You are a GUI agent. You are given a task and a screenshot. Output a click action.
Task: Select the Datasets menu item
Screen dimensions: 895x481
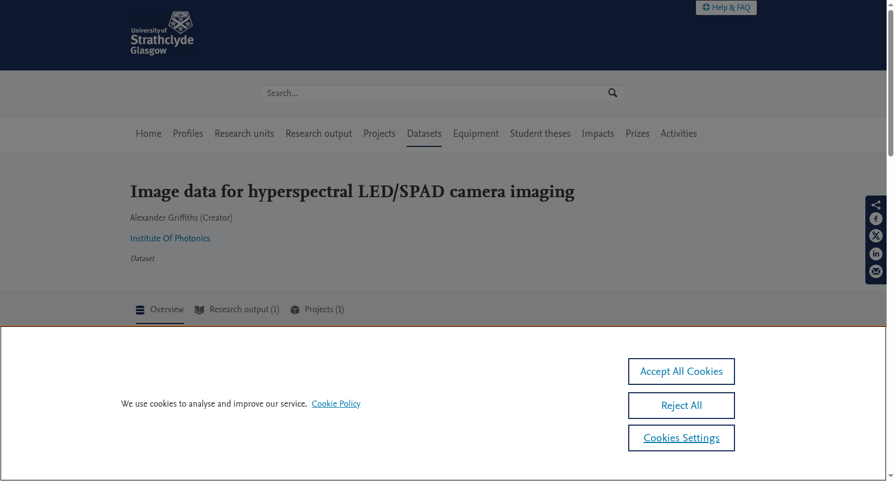[x=424, y=134]
